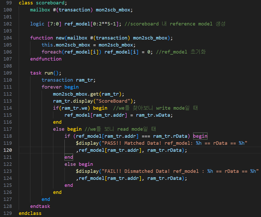This screenshot has width=261, height=217.
Task: Click 'task run();' on line 109
Action: [46, 73]
